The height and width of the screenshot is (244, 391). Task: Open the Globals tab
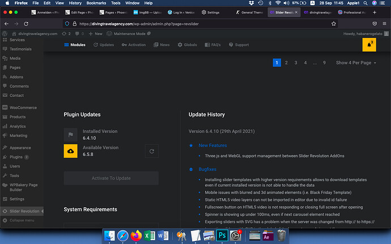pyautogui.click(x=187, y=45)
